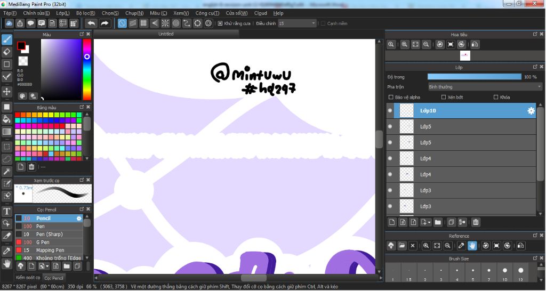Viewport: 546px width, 291px height.
Task: Select the Mapping Pen brush
Action: pos(49,250)
